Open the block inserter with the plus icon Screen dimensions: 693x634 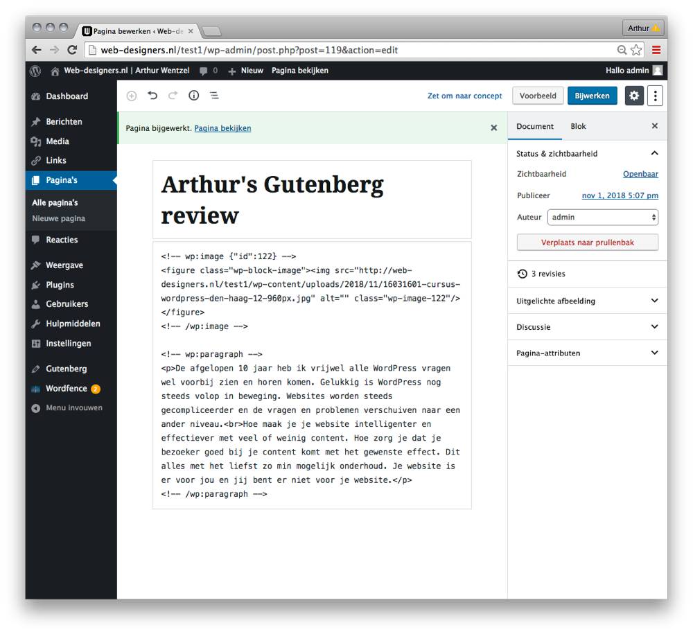131,96
